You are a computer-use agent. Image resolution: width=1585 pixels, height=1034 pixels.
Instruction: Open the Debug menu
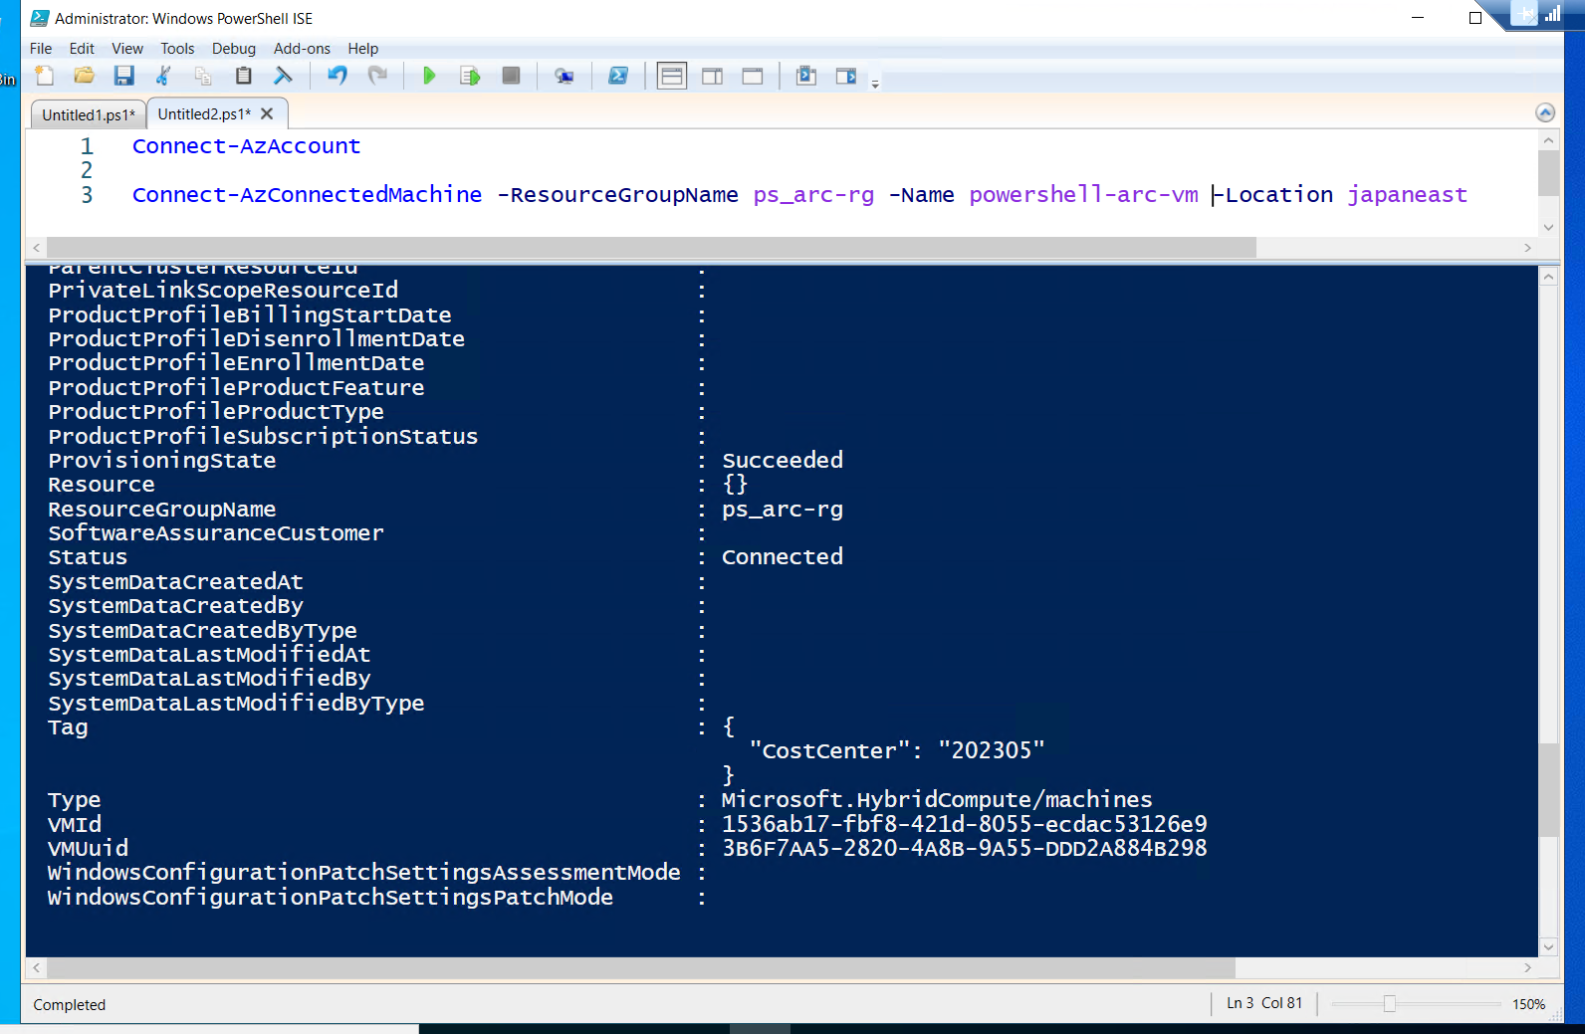pyautogui.click(x=234, y=48)
